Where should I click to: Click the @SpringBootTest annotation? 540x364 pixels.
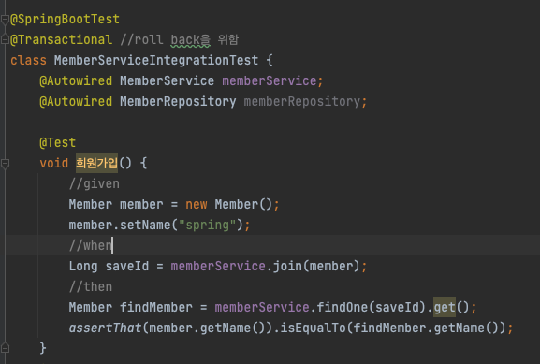[x=65, y=19]
